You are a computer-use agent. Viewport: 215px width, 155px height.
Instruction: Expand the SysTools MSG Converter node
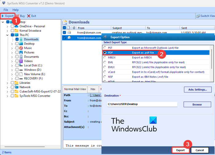7,96
